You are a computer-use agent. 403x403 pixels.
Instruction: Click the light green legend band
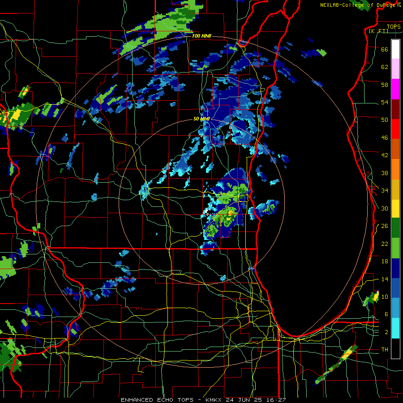click(x=395, y=248)
